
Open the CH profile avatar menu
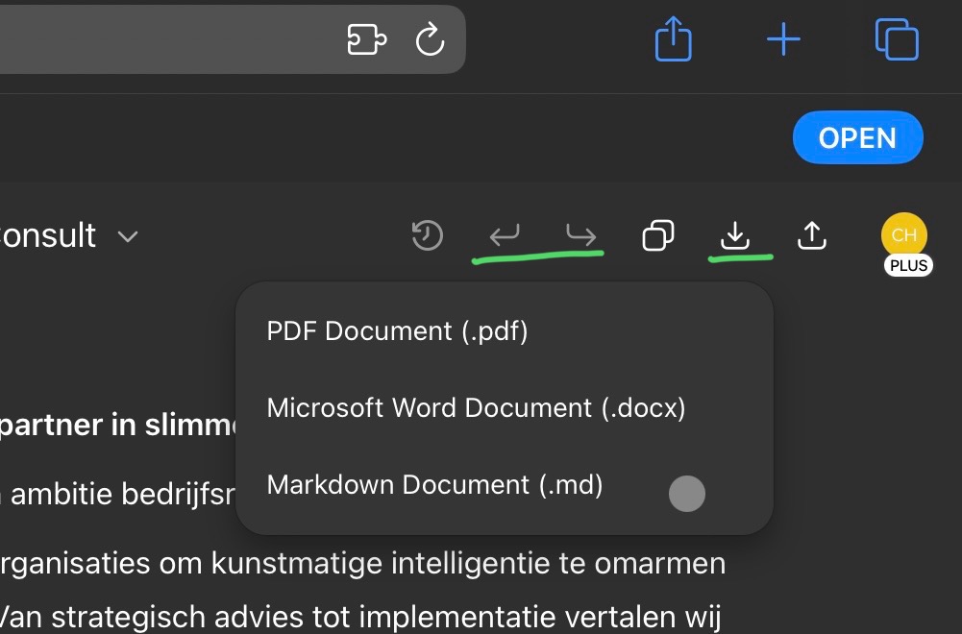click(x=903, y=236)
